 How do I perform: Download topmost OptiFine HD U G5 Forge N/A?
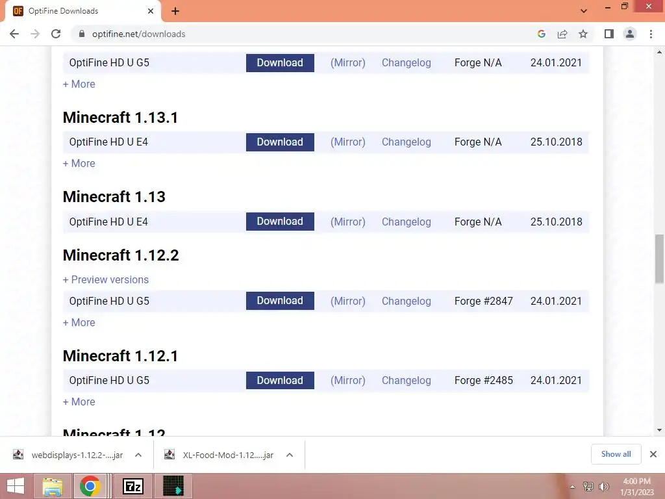coord(280,63)
